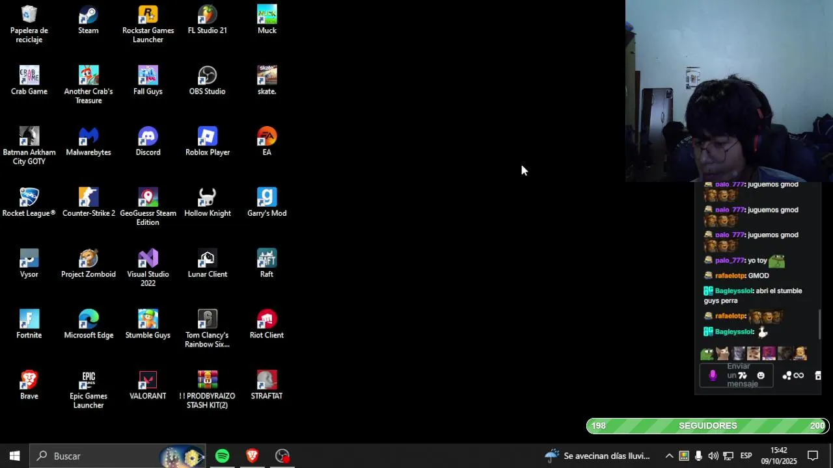Select the Malwarebytes shortcut
This screenshot has height=468, width=833.
click(x=89, y=142)
